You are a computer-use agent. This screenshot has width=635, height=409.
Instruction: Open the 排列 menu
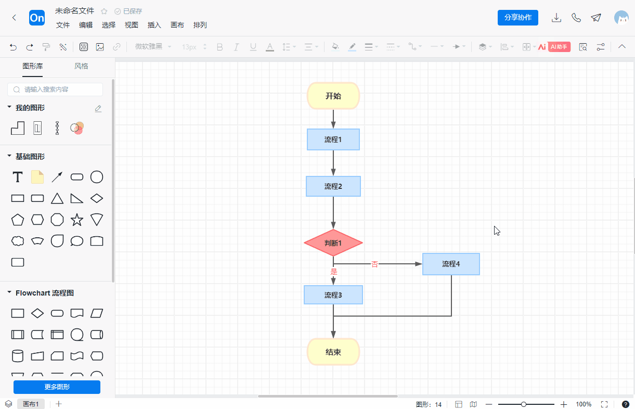click(x=200, y=25)
